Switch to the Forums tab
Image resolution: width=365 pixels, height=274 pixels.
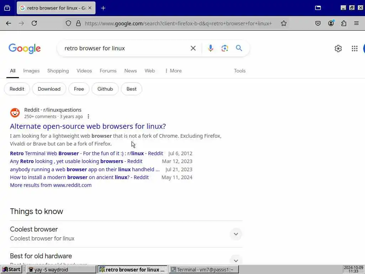[x=108, y=71]
